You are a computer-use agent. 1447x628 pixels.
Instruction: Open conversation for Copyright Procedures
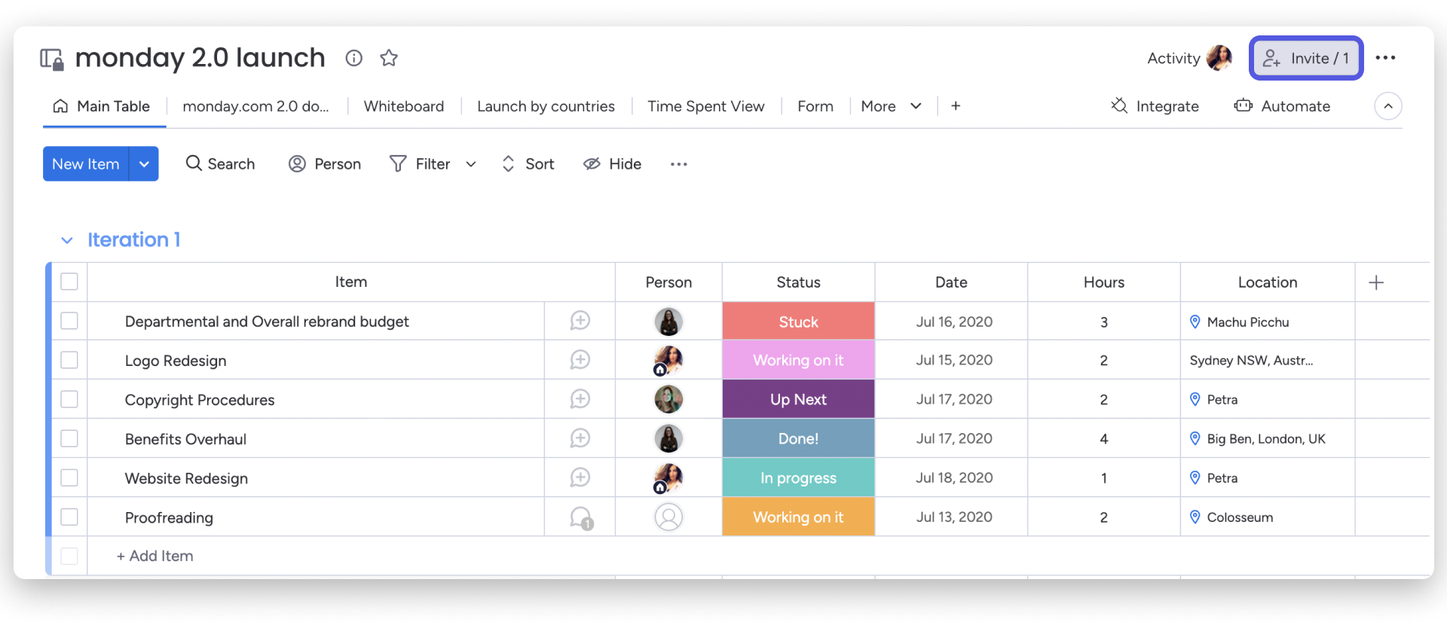580,399
